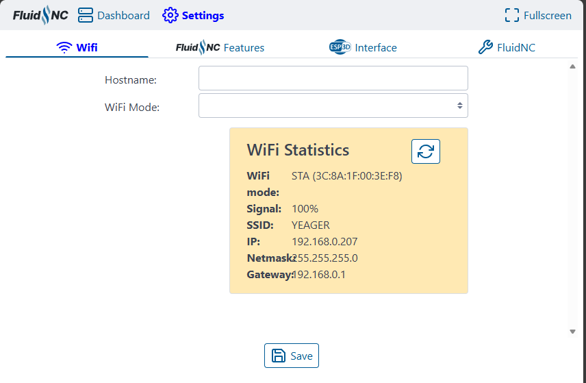Open the WiFi Mode dropdown
This screenshot has width=586, height=383.
(x=333, y=106)
